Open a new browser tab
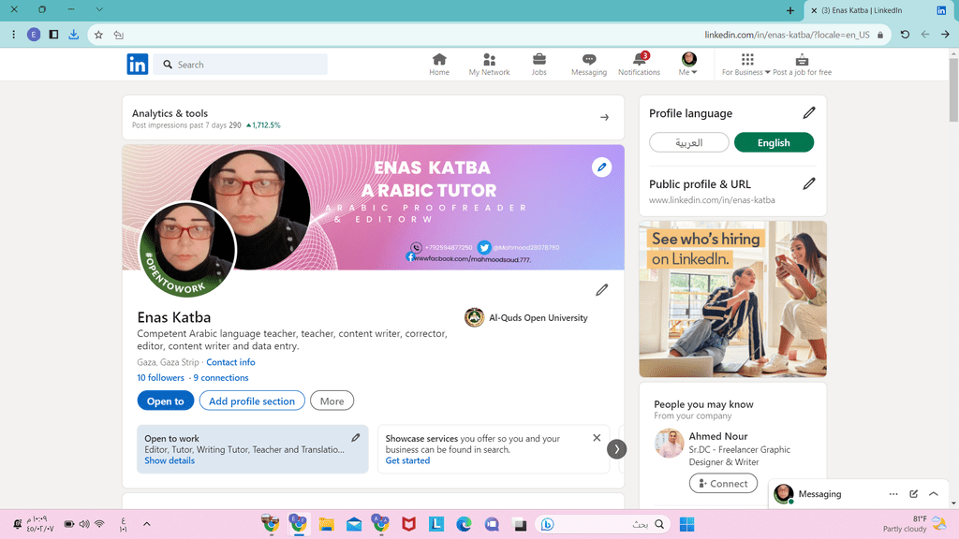The width and height of the screenshot is (959, 539). coord(790,10)
